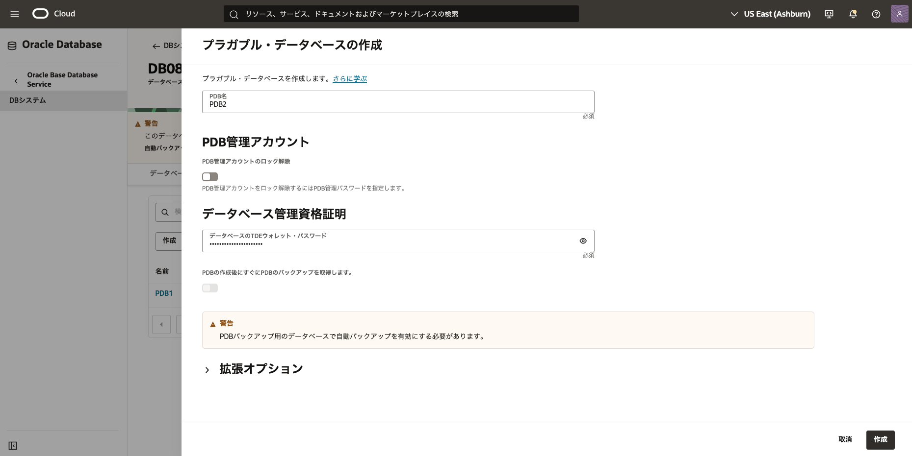Viewport: 912px width, 456px height.
Task: Open the hamburger navigation menu
Action: 15,14
